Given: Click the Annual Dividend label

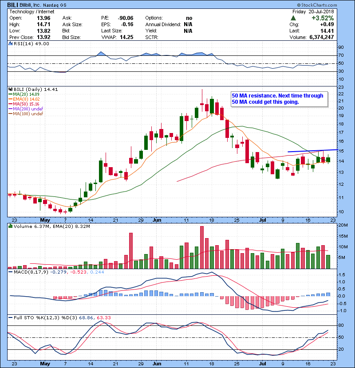Looking at the screenshot, I should pos(163,24).
